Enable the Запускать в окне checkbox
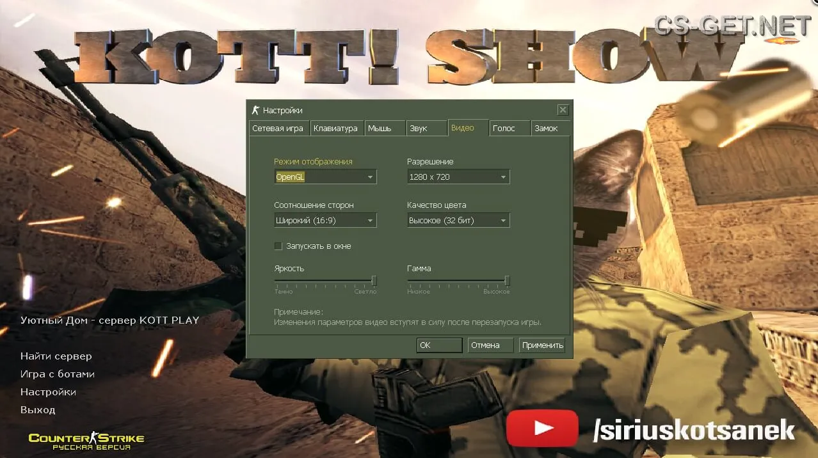818x458 pixels. point(278,246)
